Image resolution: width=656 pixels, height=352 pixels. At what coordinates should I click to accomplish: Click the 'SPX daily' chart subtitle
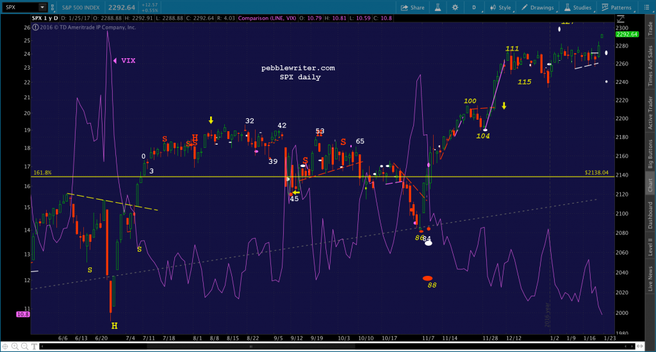click(300, 77)
